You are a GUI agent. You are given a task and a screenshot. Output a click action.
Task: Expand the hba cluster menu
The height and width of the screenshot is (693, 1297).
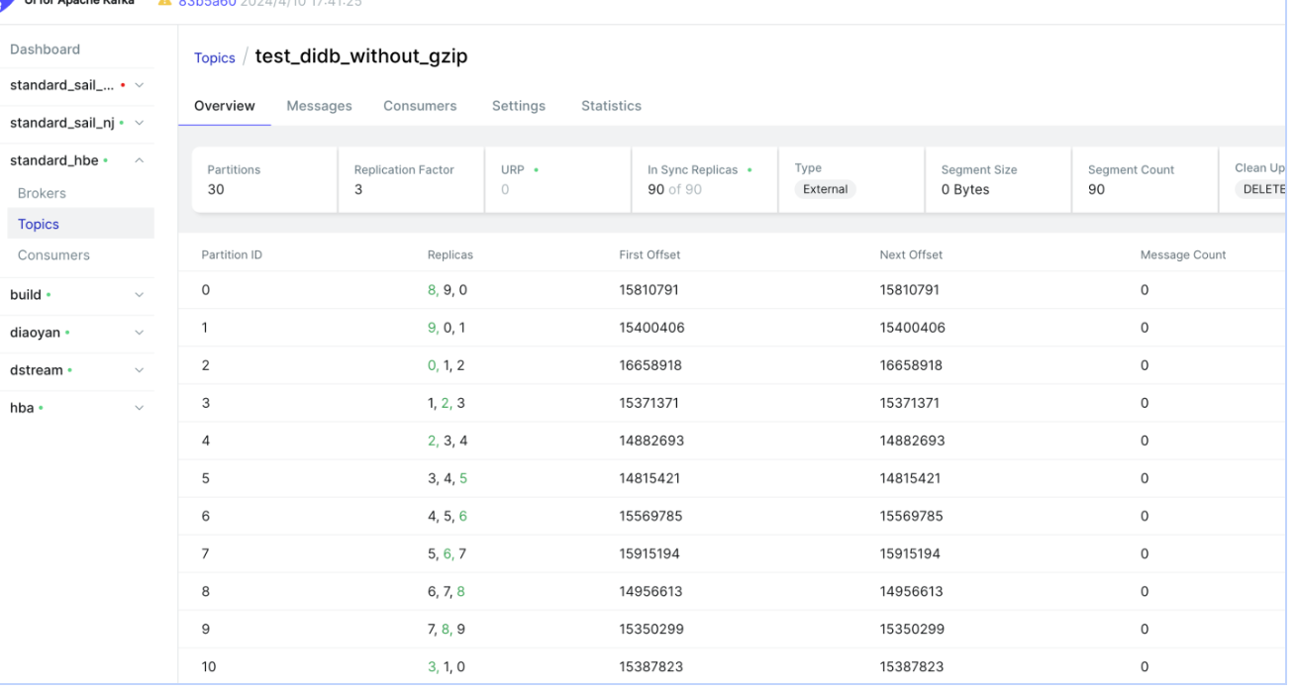click(x=139, y=408)
